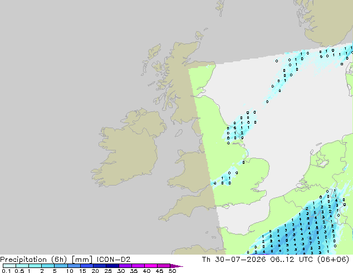
Task: Click the 10–15 mm legend swatch
Action: [73, 266]
